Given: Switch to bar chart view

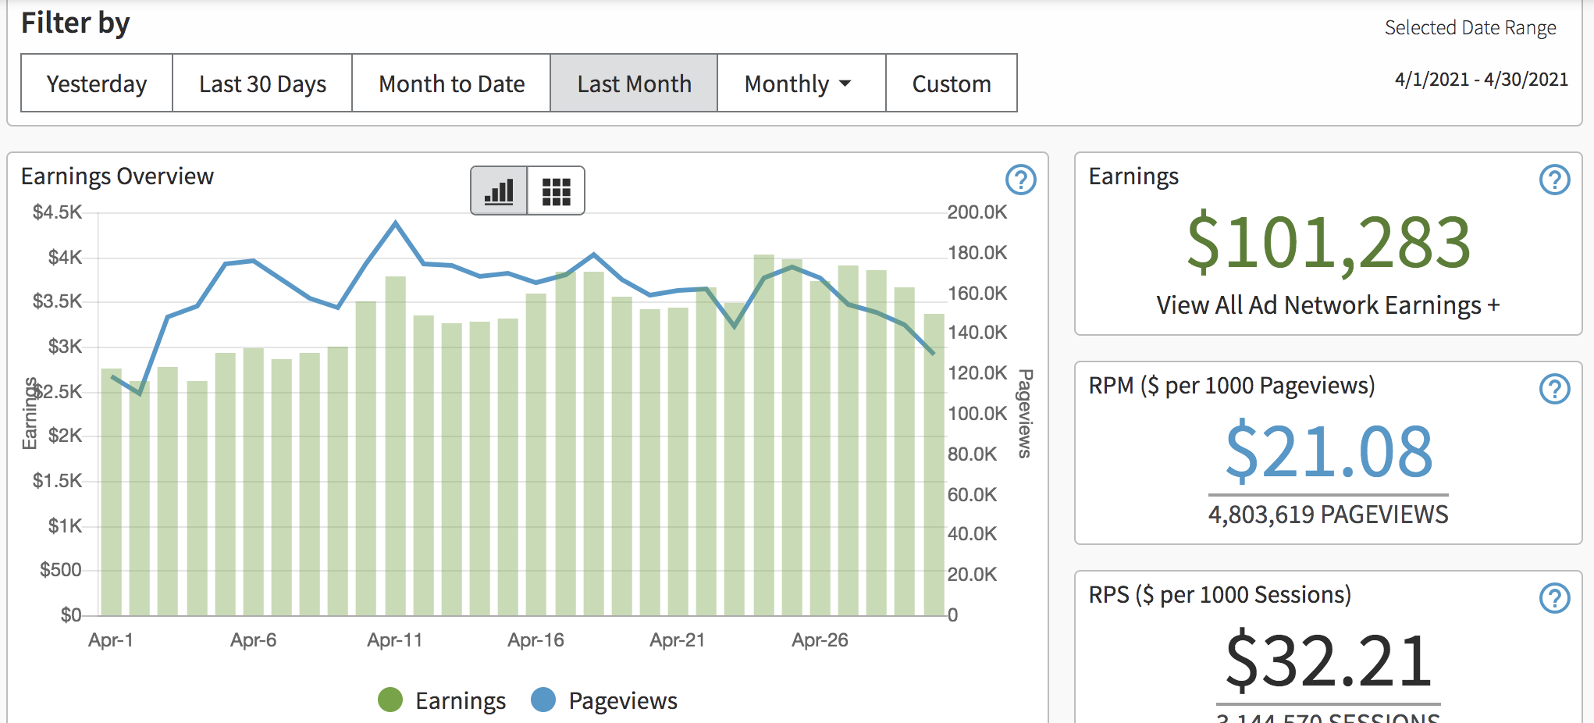Looking at the screenshot, I should click(499, 191).
